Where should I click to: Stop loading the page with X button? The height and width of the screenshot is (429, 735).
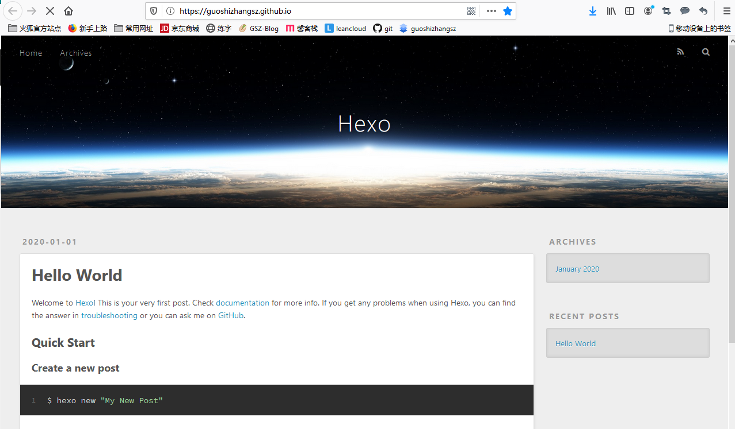click(49, 11)
